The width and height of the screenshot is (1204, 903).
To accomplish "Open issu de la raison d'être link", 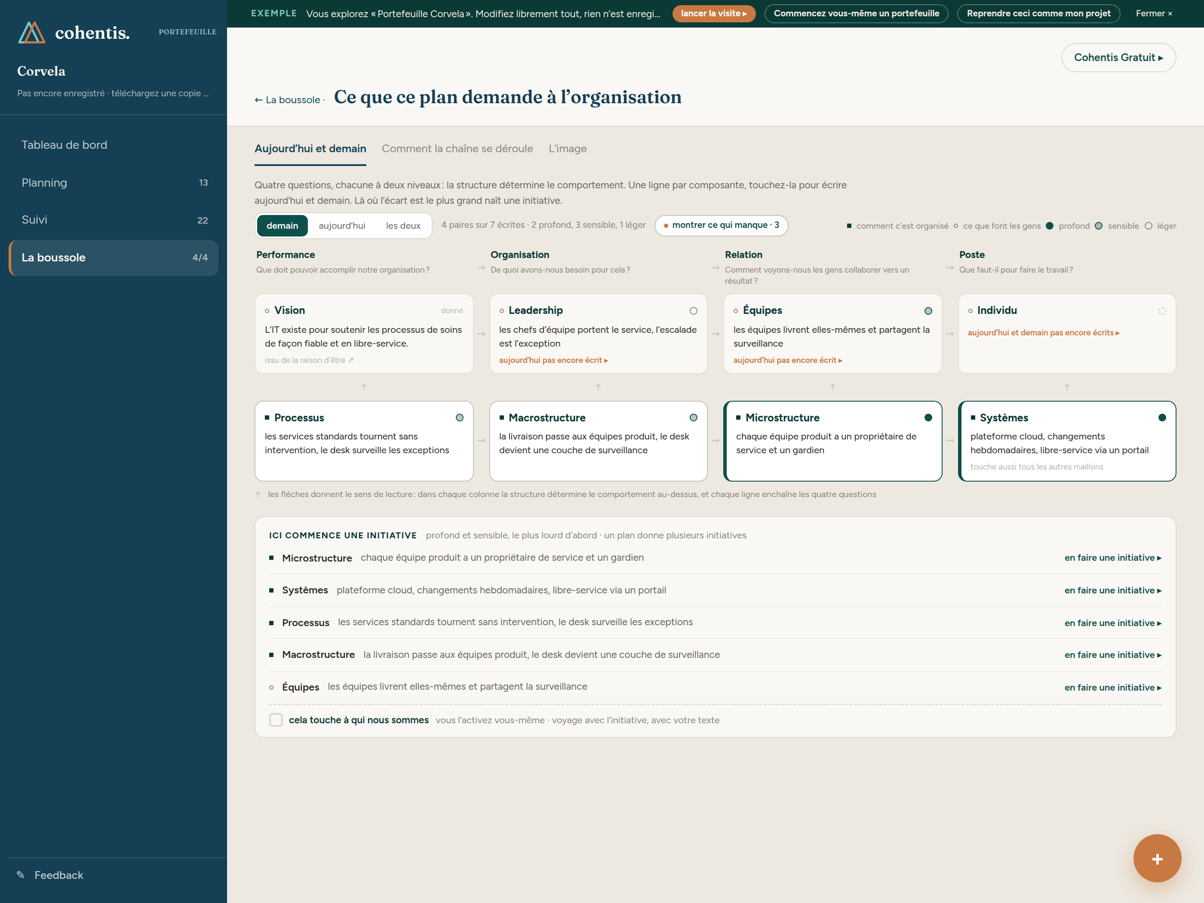I will [309, 360].
